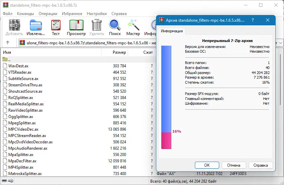
Task: Select the ShoutcastSource.ax file row
Action: click(78, 91)
